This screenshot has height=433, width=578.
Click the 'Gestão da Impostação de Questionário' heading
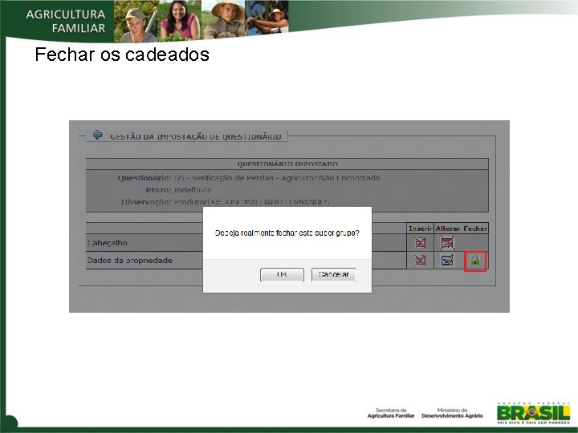(196, 136)
